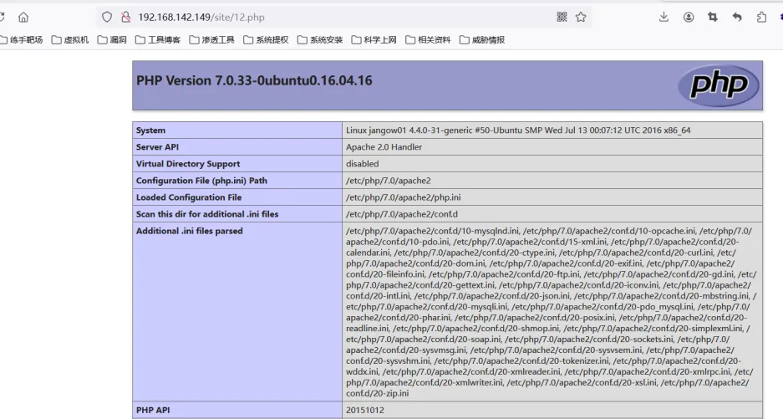
Task: Select the /etc/php/7.0/apache2/conf.d value
Action: [401, 214]
